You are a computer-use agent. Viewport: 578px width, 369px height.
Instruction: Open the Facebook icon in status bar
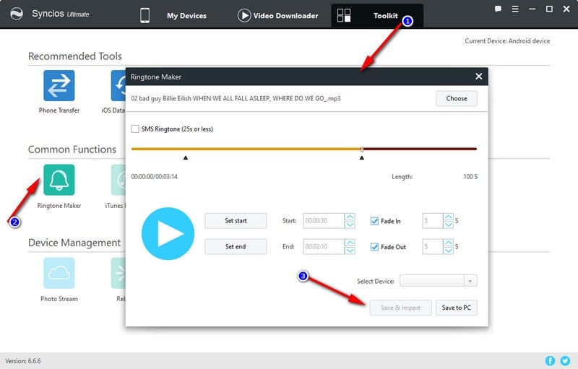pyautogui.click(x=550, y=361)
